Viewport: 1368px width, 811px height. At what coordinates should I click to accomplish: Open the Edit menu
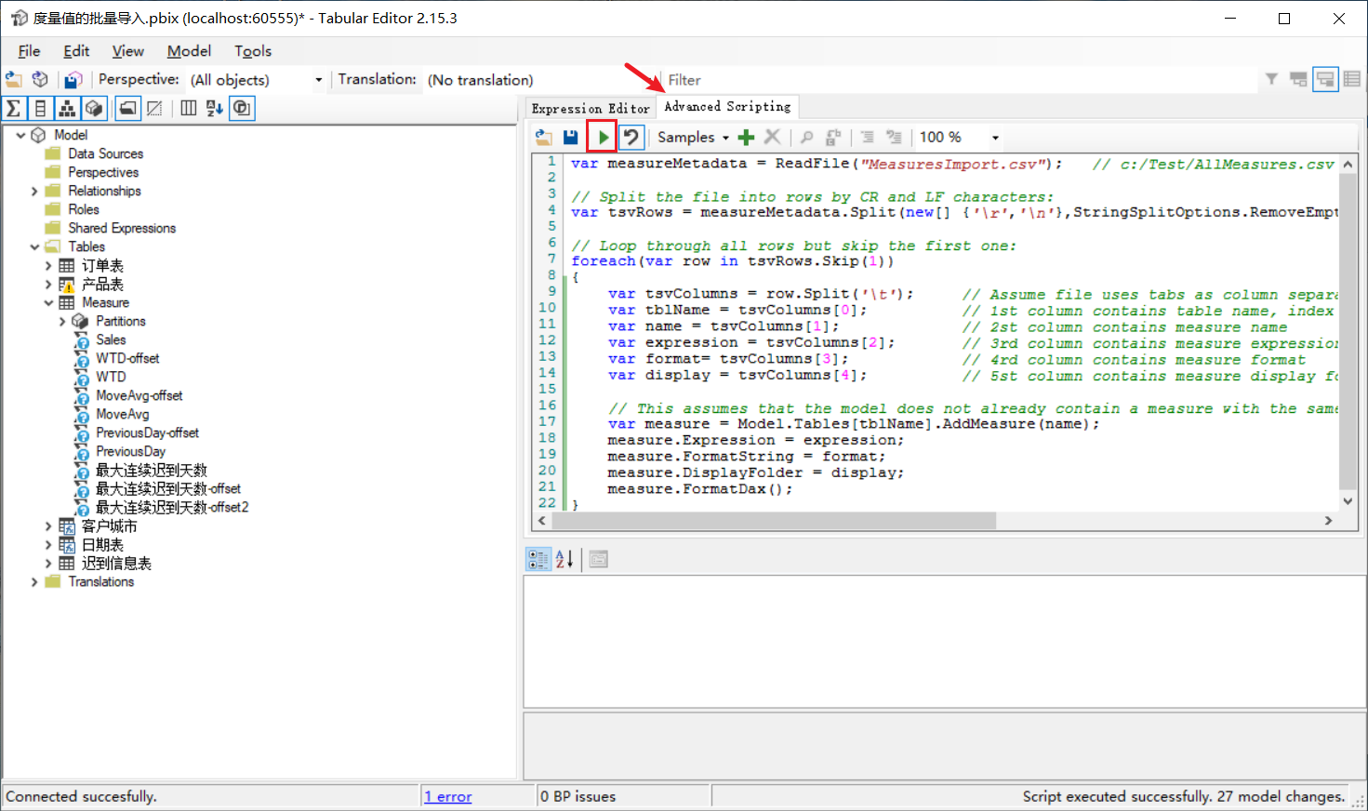point(76,51)
